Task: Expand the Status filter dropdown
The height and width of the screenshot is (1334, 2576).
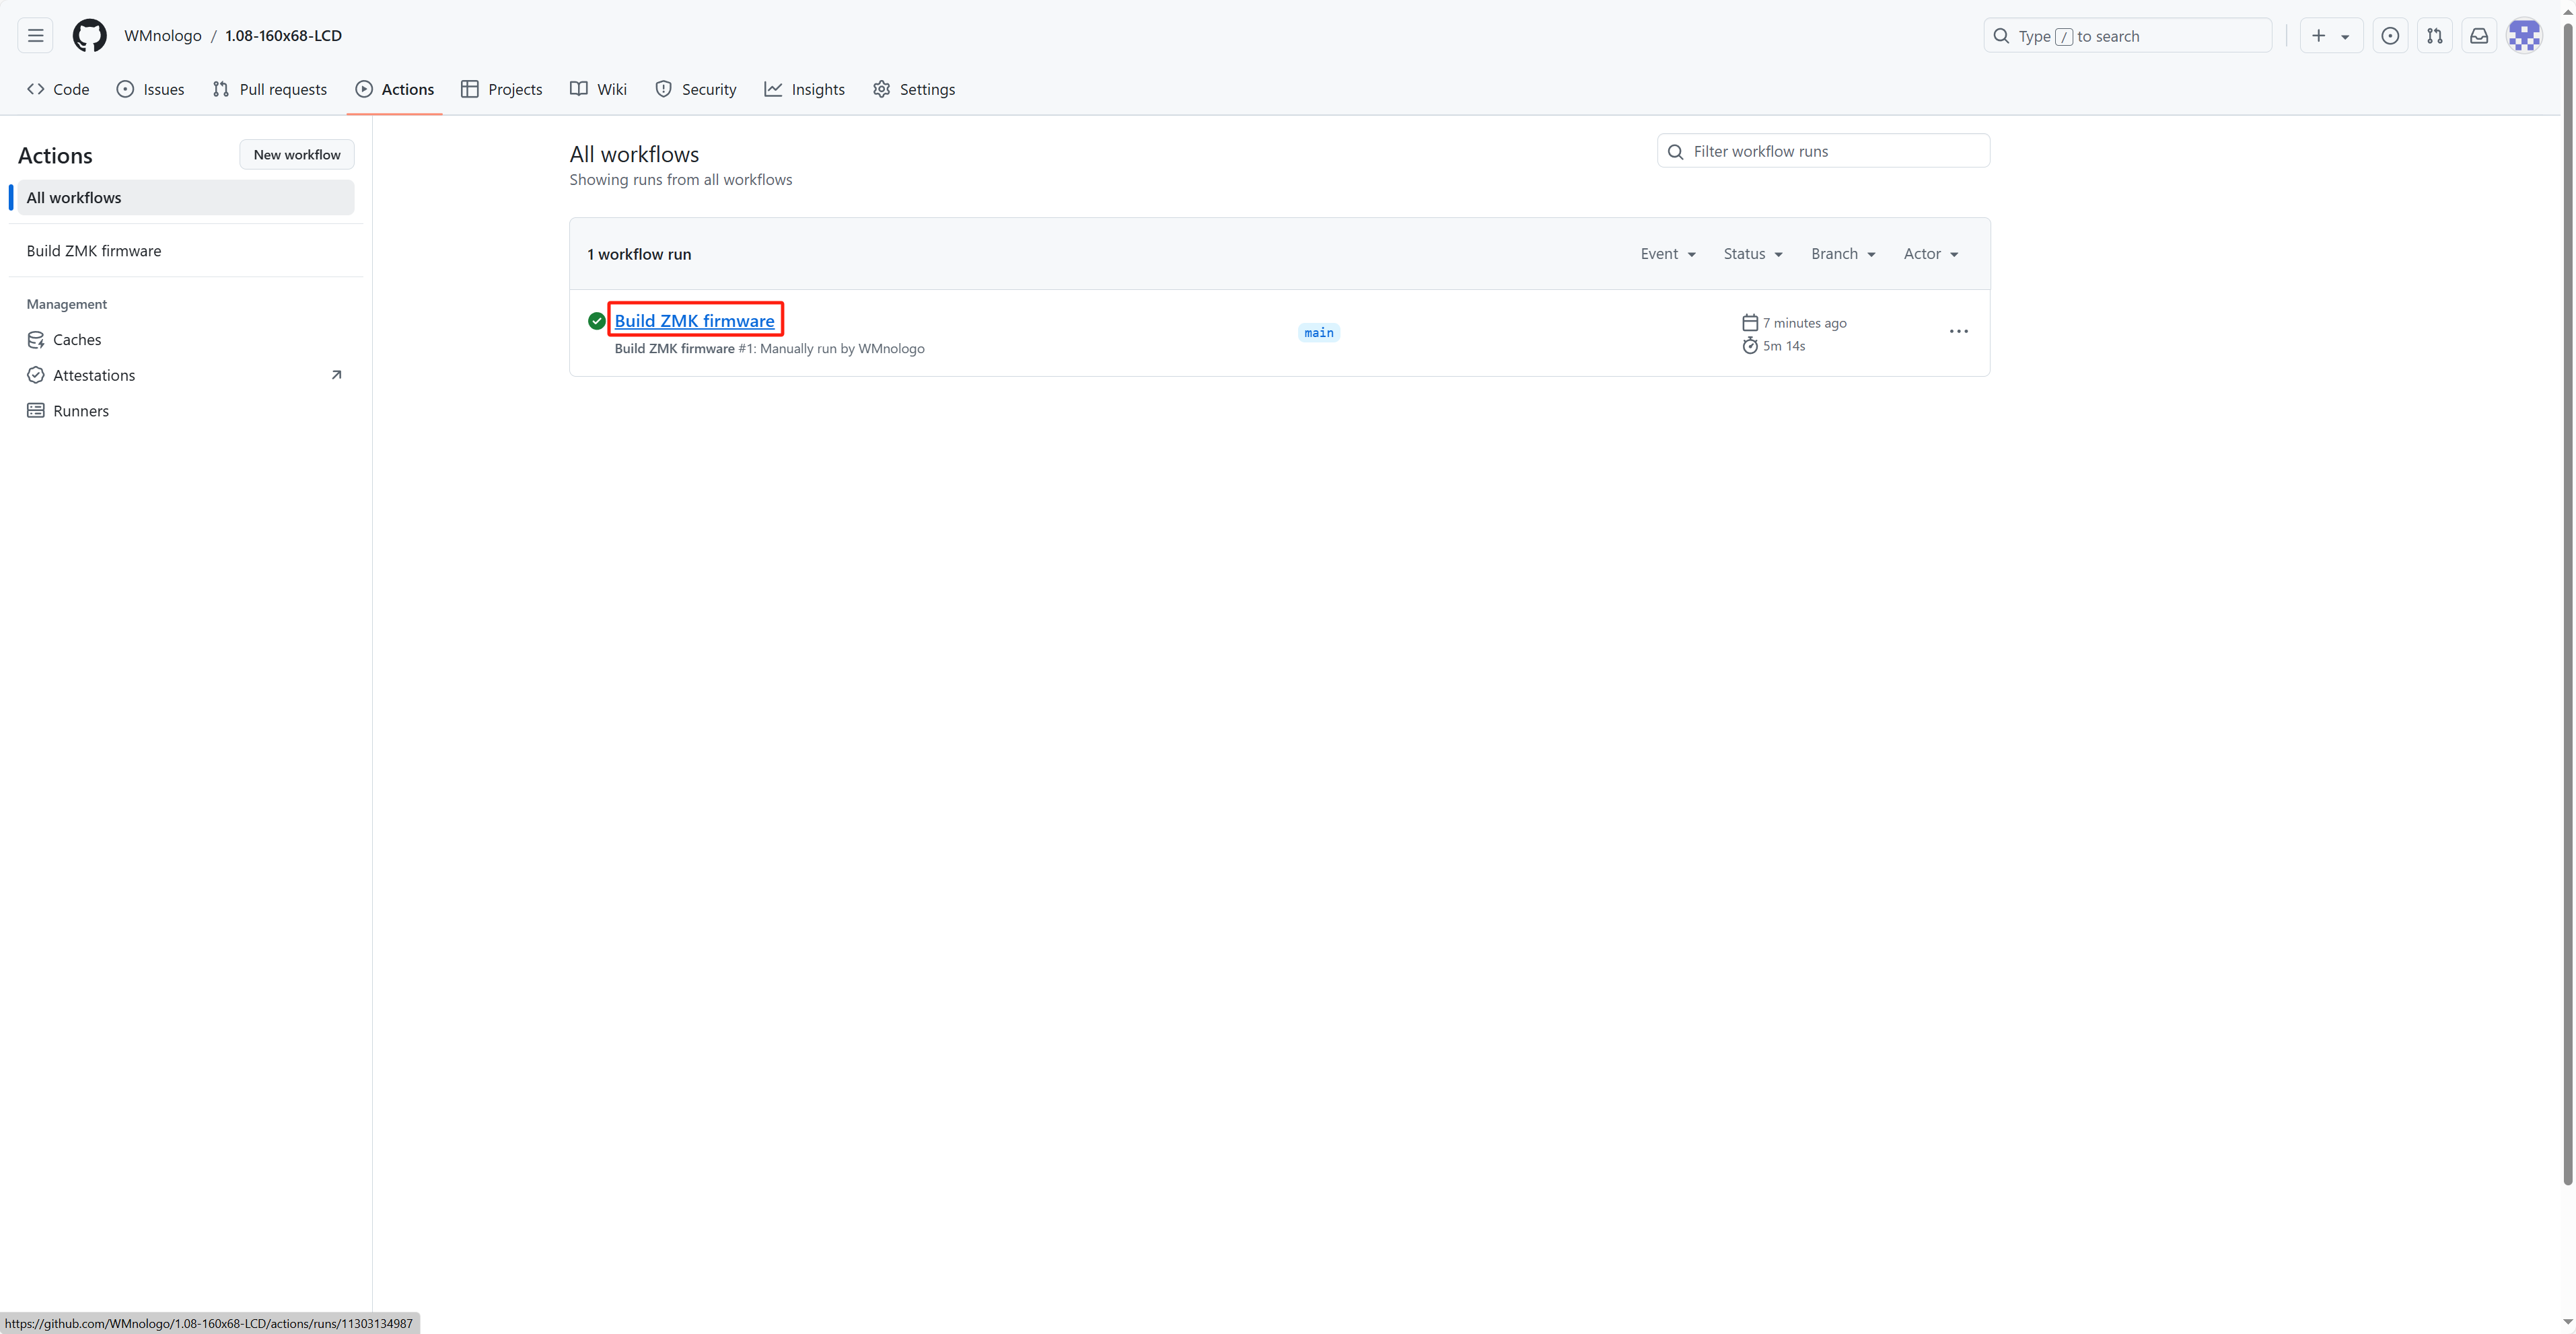Action: pyautogui.click(x=1753, y=254)
